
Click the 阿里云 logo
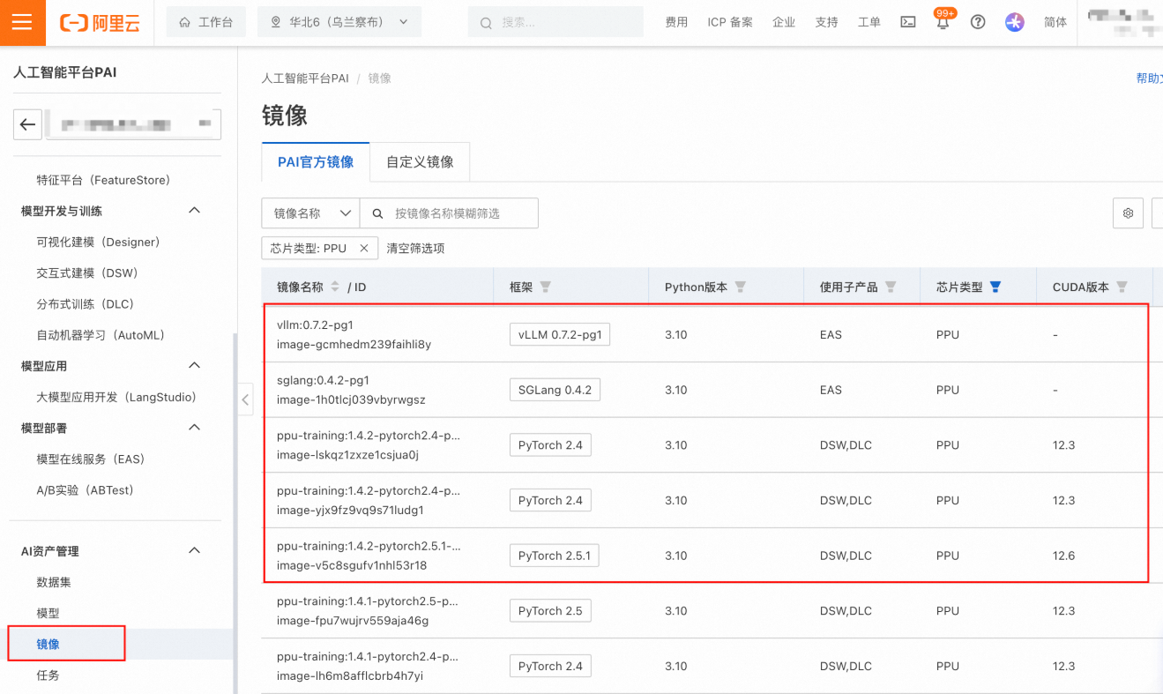(100, 23)
